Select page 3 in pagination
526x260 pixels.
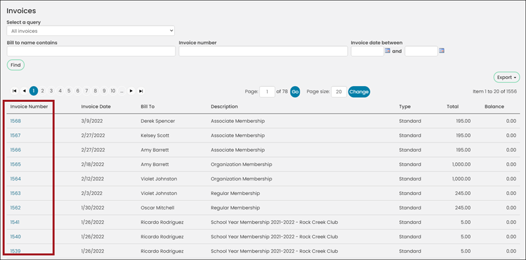click(51, 91)
